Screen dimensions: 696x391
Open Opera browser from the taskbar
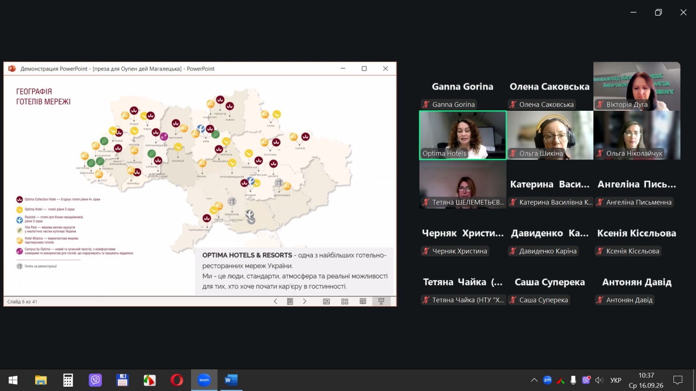coord(177,380)
